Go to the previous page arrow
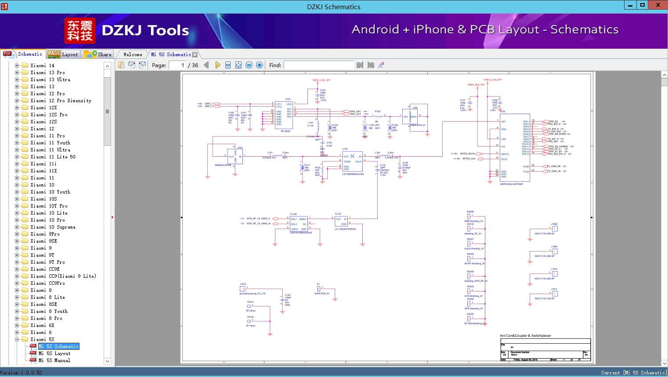Image resolution: width=668 pixels, height=377 pixels. (207, 65)
